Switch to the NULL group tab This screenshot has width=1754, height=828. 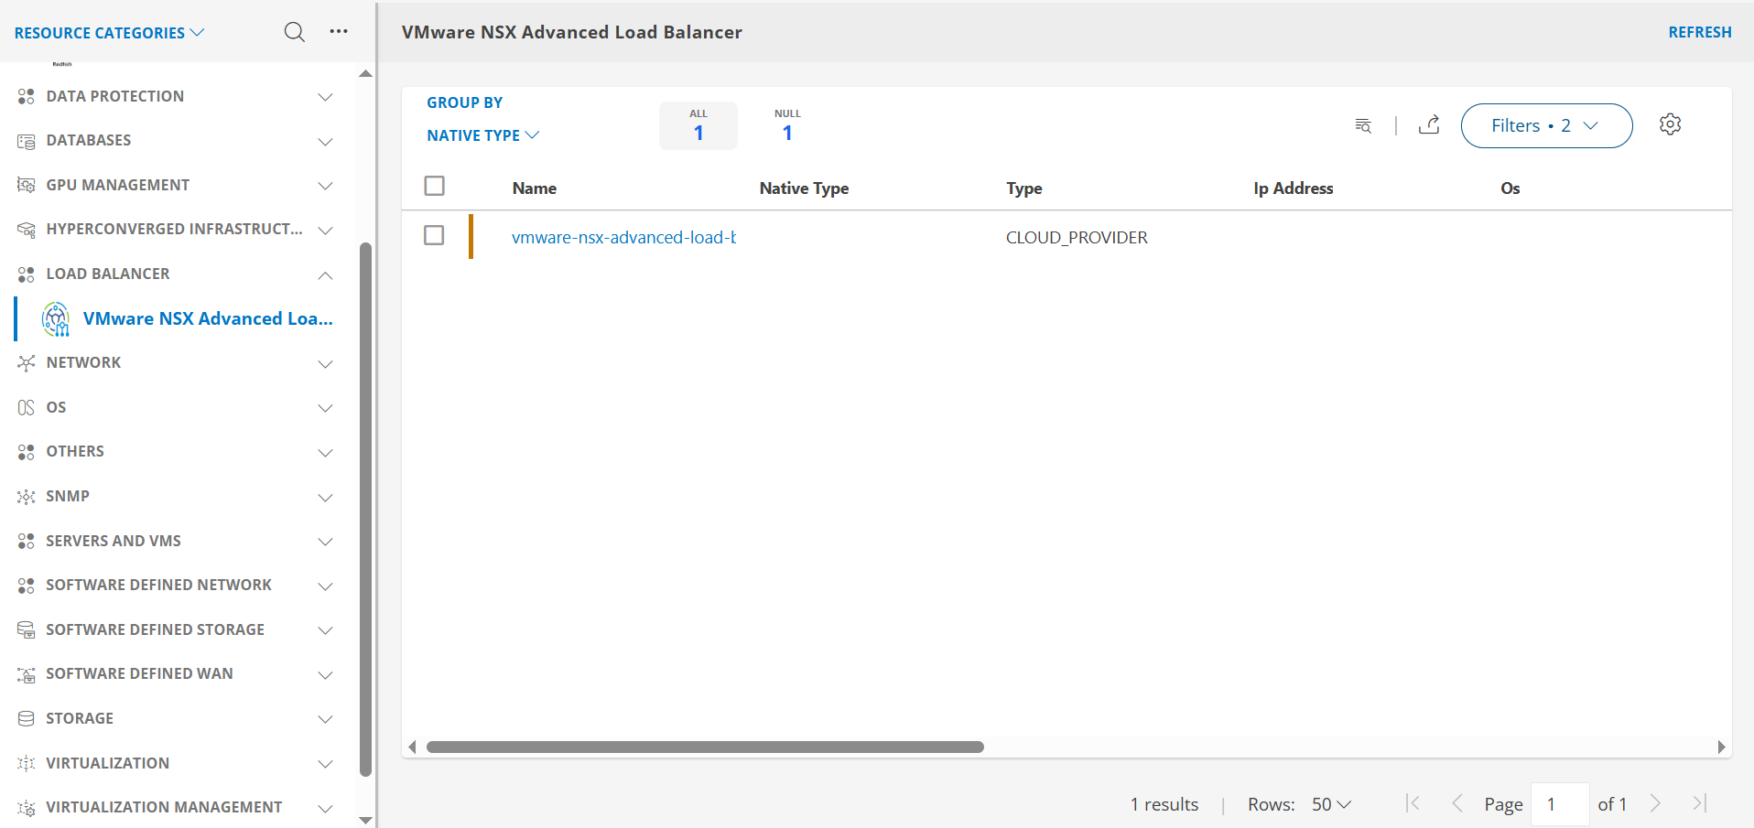(x=787, y=125)
